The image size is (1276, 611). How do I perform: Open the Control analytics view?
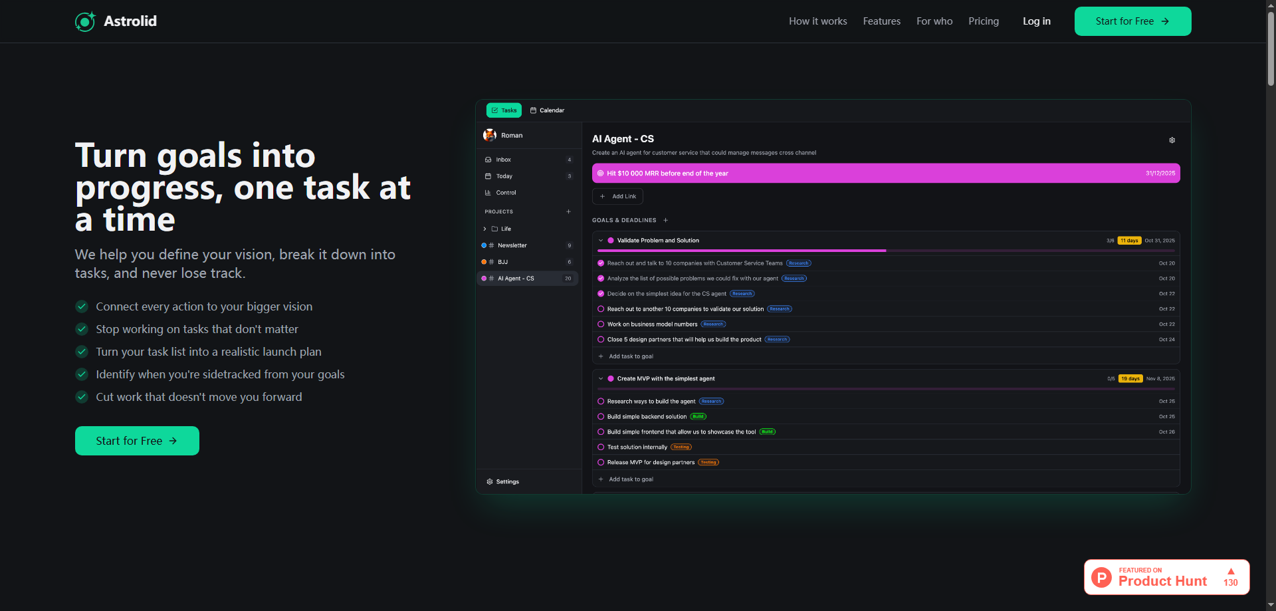[506, 192]
